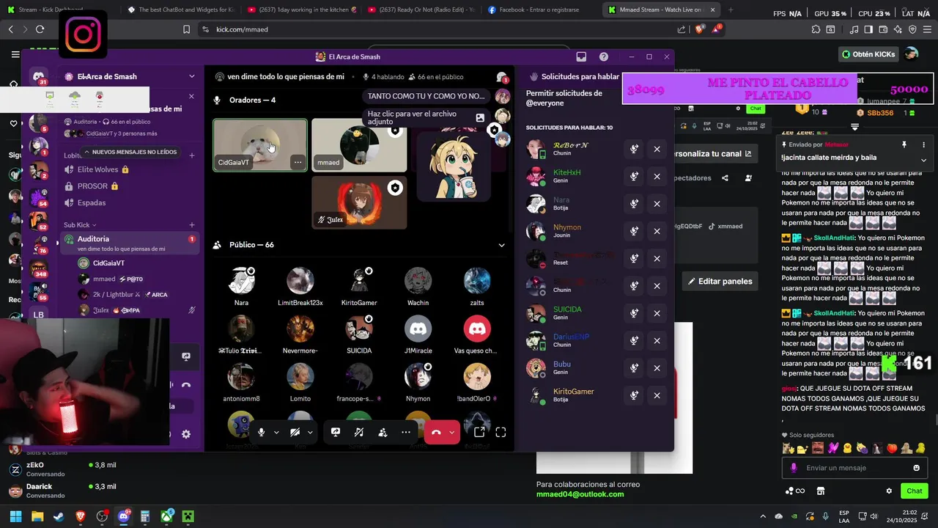938x528 pixels.
Task: Share your screen in the stage call
Action: [336, 433]
